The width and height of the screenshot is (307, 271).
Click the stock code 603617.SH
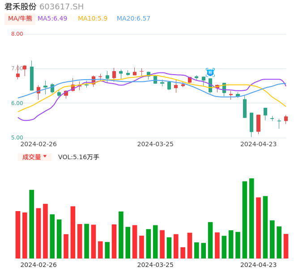click(x=61, y=7)
